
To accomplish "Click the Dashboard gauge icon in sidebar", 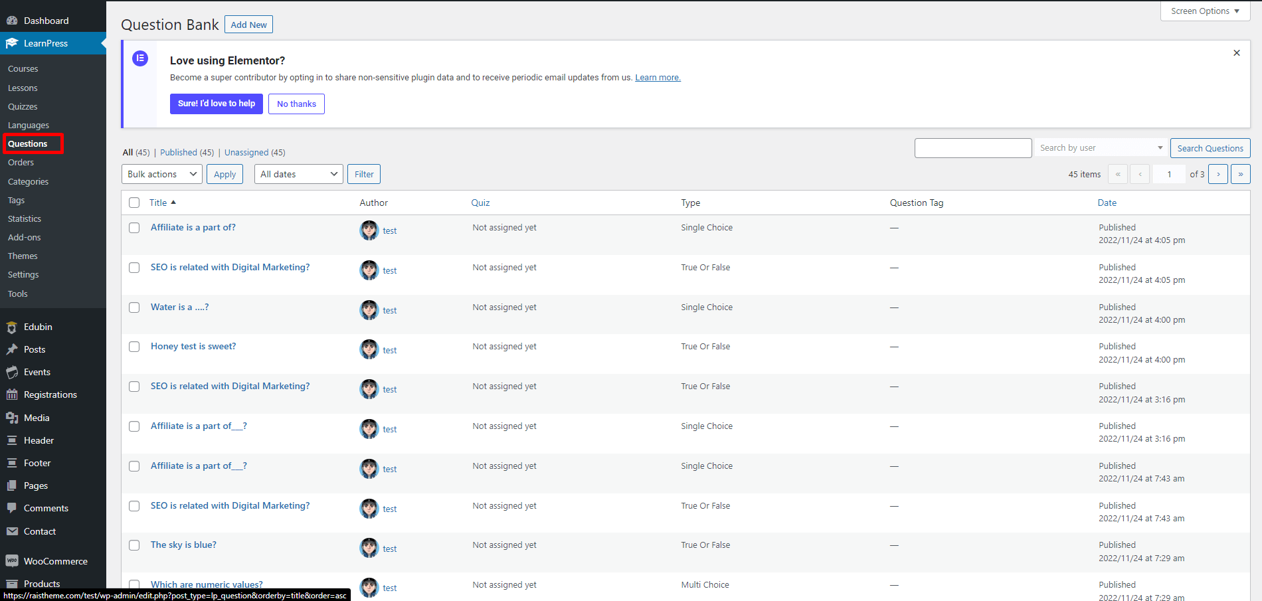I will coord(12,21).
